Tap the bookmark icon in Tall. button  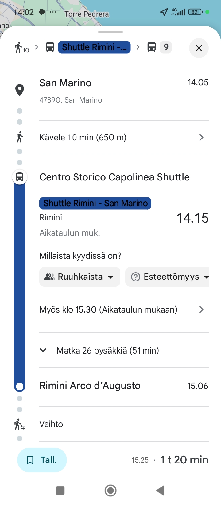(x=30, y=460)
